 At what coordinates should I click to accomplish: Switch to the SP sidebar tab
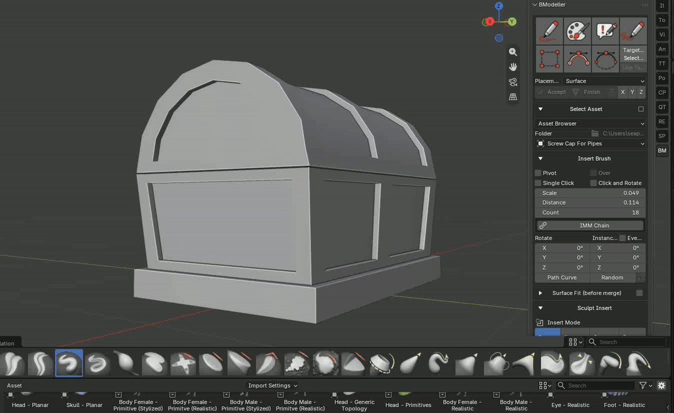[662, 136]
